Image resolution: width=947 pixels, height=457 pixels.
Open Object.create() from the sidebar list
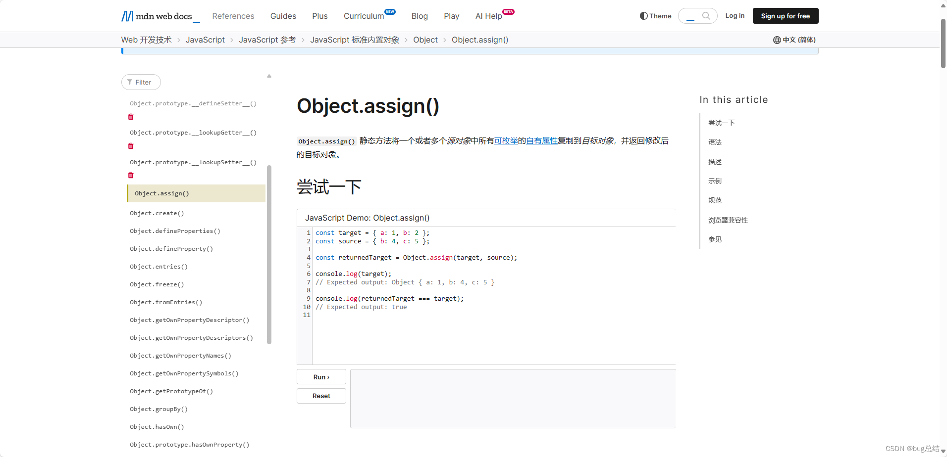[x=157, y=213]
